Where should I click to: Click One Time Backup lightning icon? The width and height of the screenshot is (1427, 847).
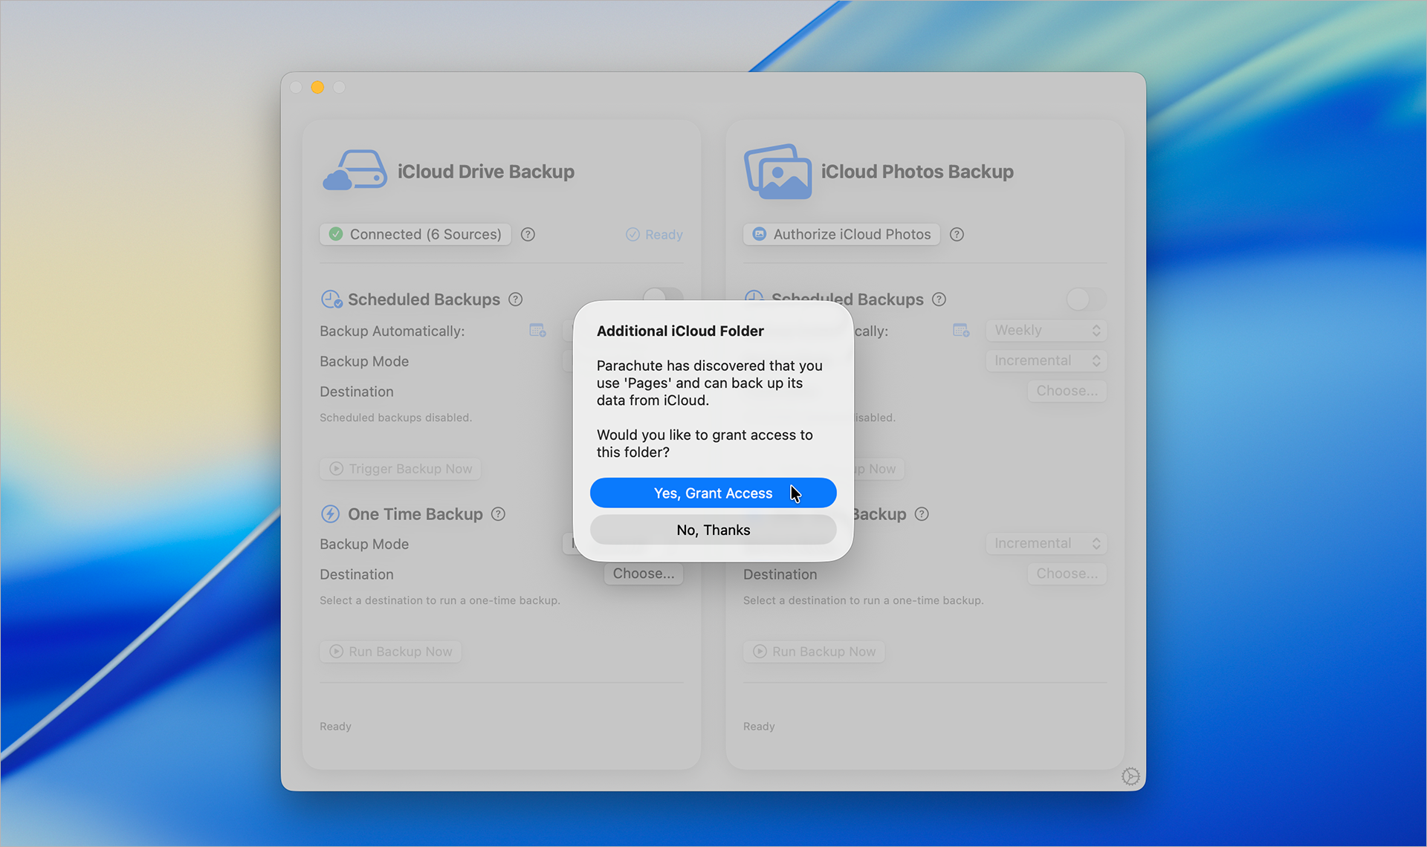330,514
